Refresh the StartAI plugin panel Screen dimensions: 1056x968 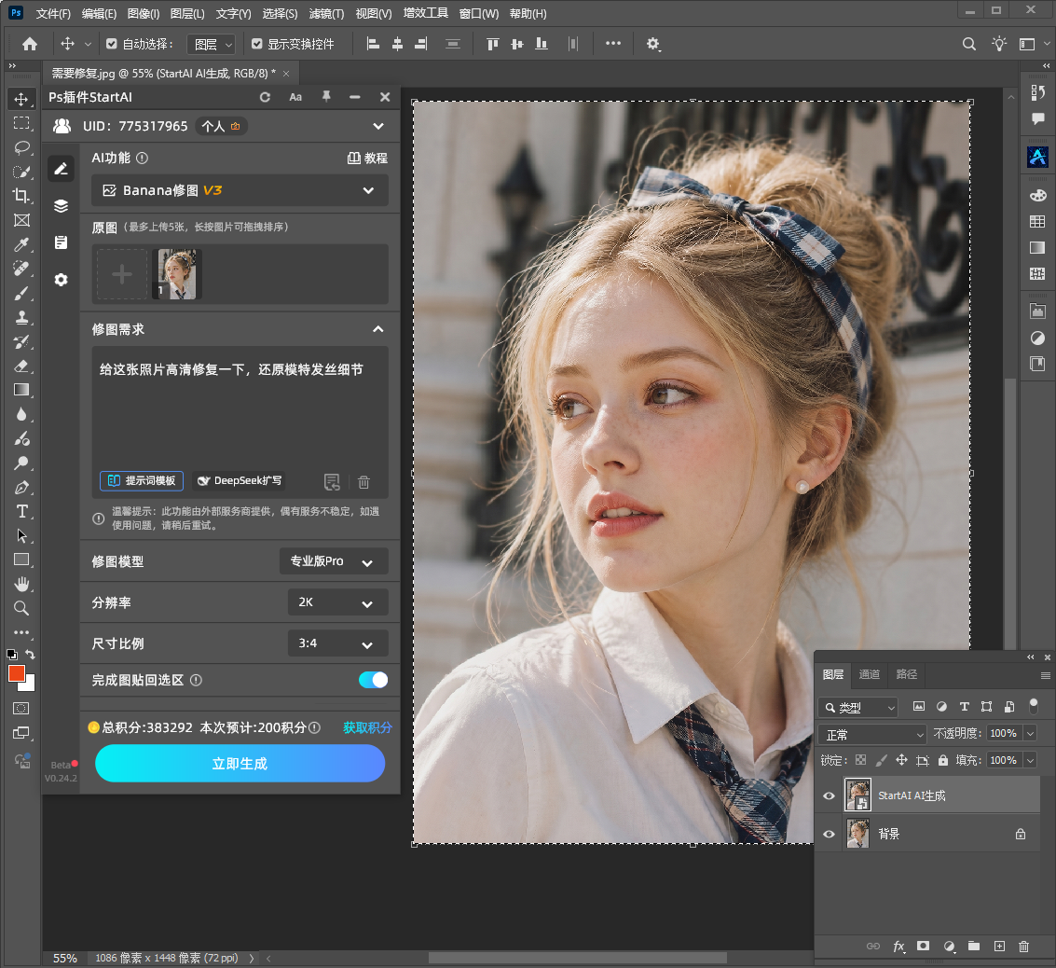(x=266, y=97)
